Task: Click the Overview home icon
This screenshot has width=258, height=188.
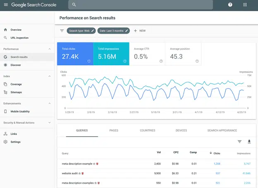Action: 5,30
